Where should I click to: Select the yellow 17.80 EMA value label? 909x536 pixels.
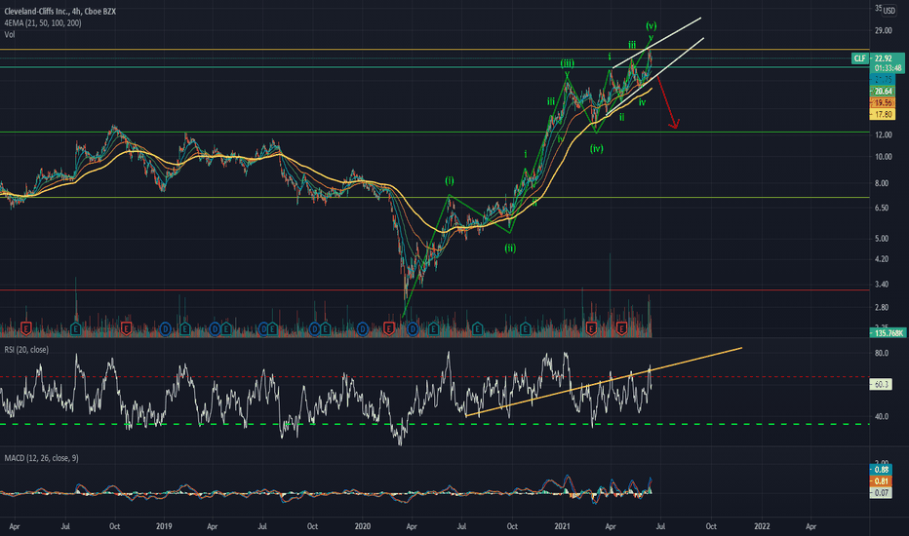click(883, 114)
